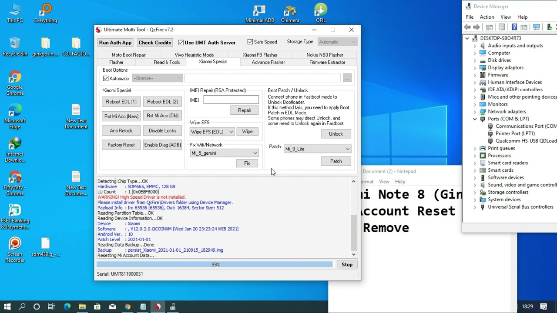This screenshot has height=313, width=557.
Task: Open the Storage Type dropdown
Action: (337, 42)
